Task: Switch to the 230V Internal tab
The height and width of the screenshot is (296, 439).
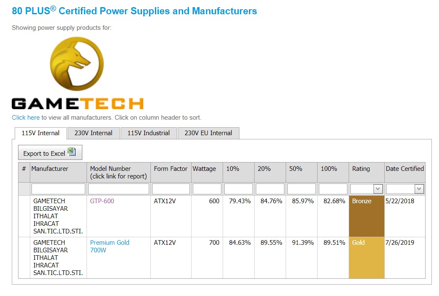Action: coord(93,133)
